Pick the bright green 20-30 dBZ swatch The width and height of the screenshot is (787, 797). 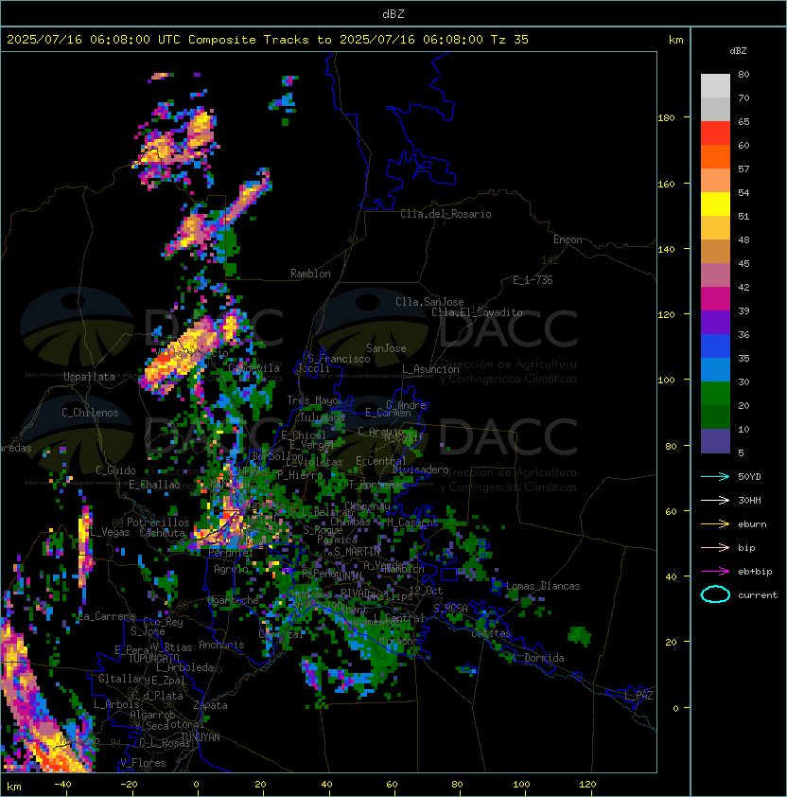tap(715, 394)
